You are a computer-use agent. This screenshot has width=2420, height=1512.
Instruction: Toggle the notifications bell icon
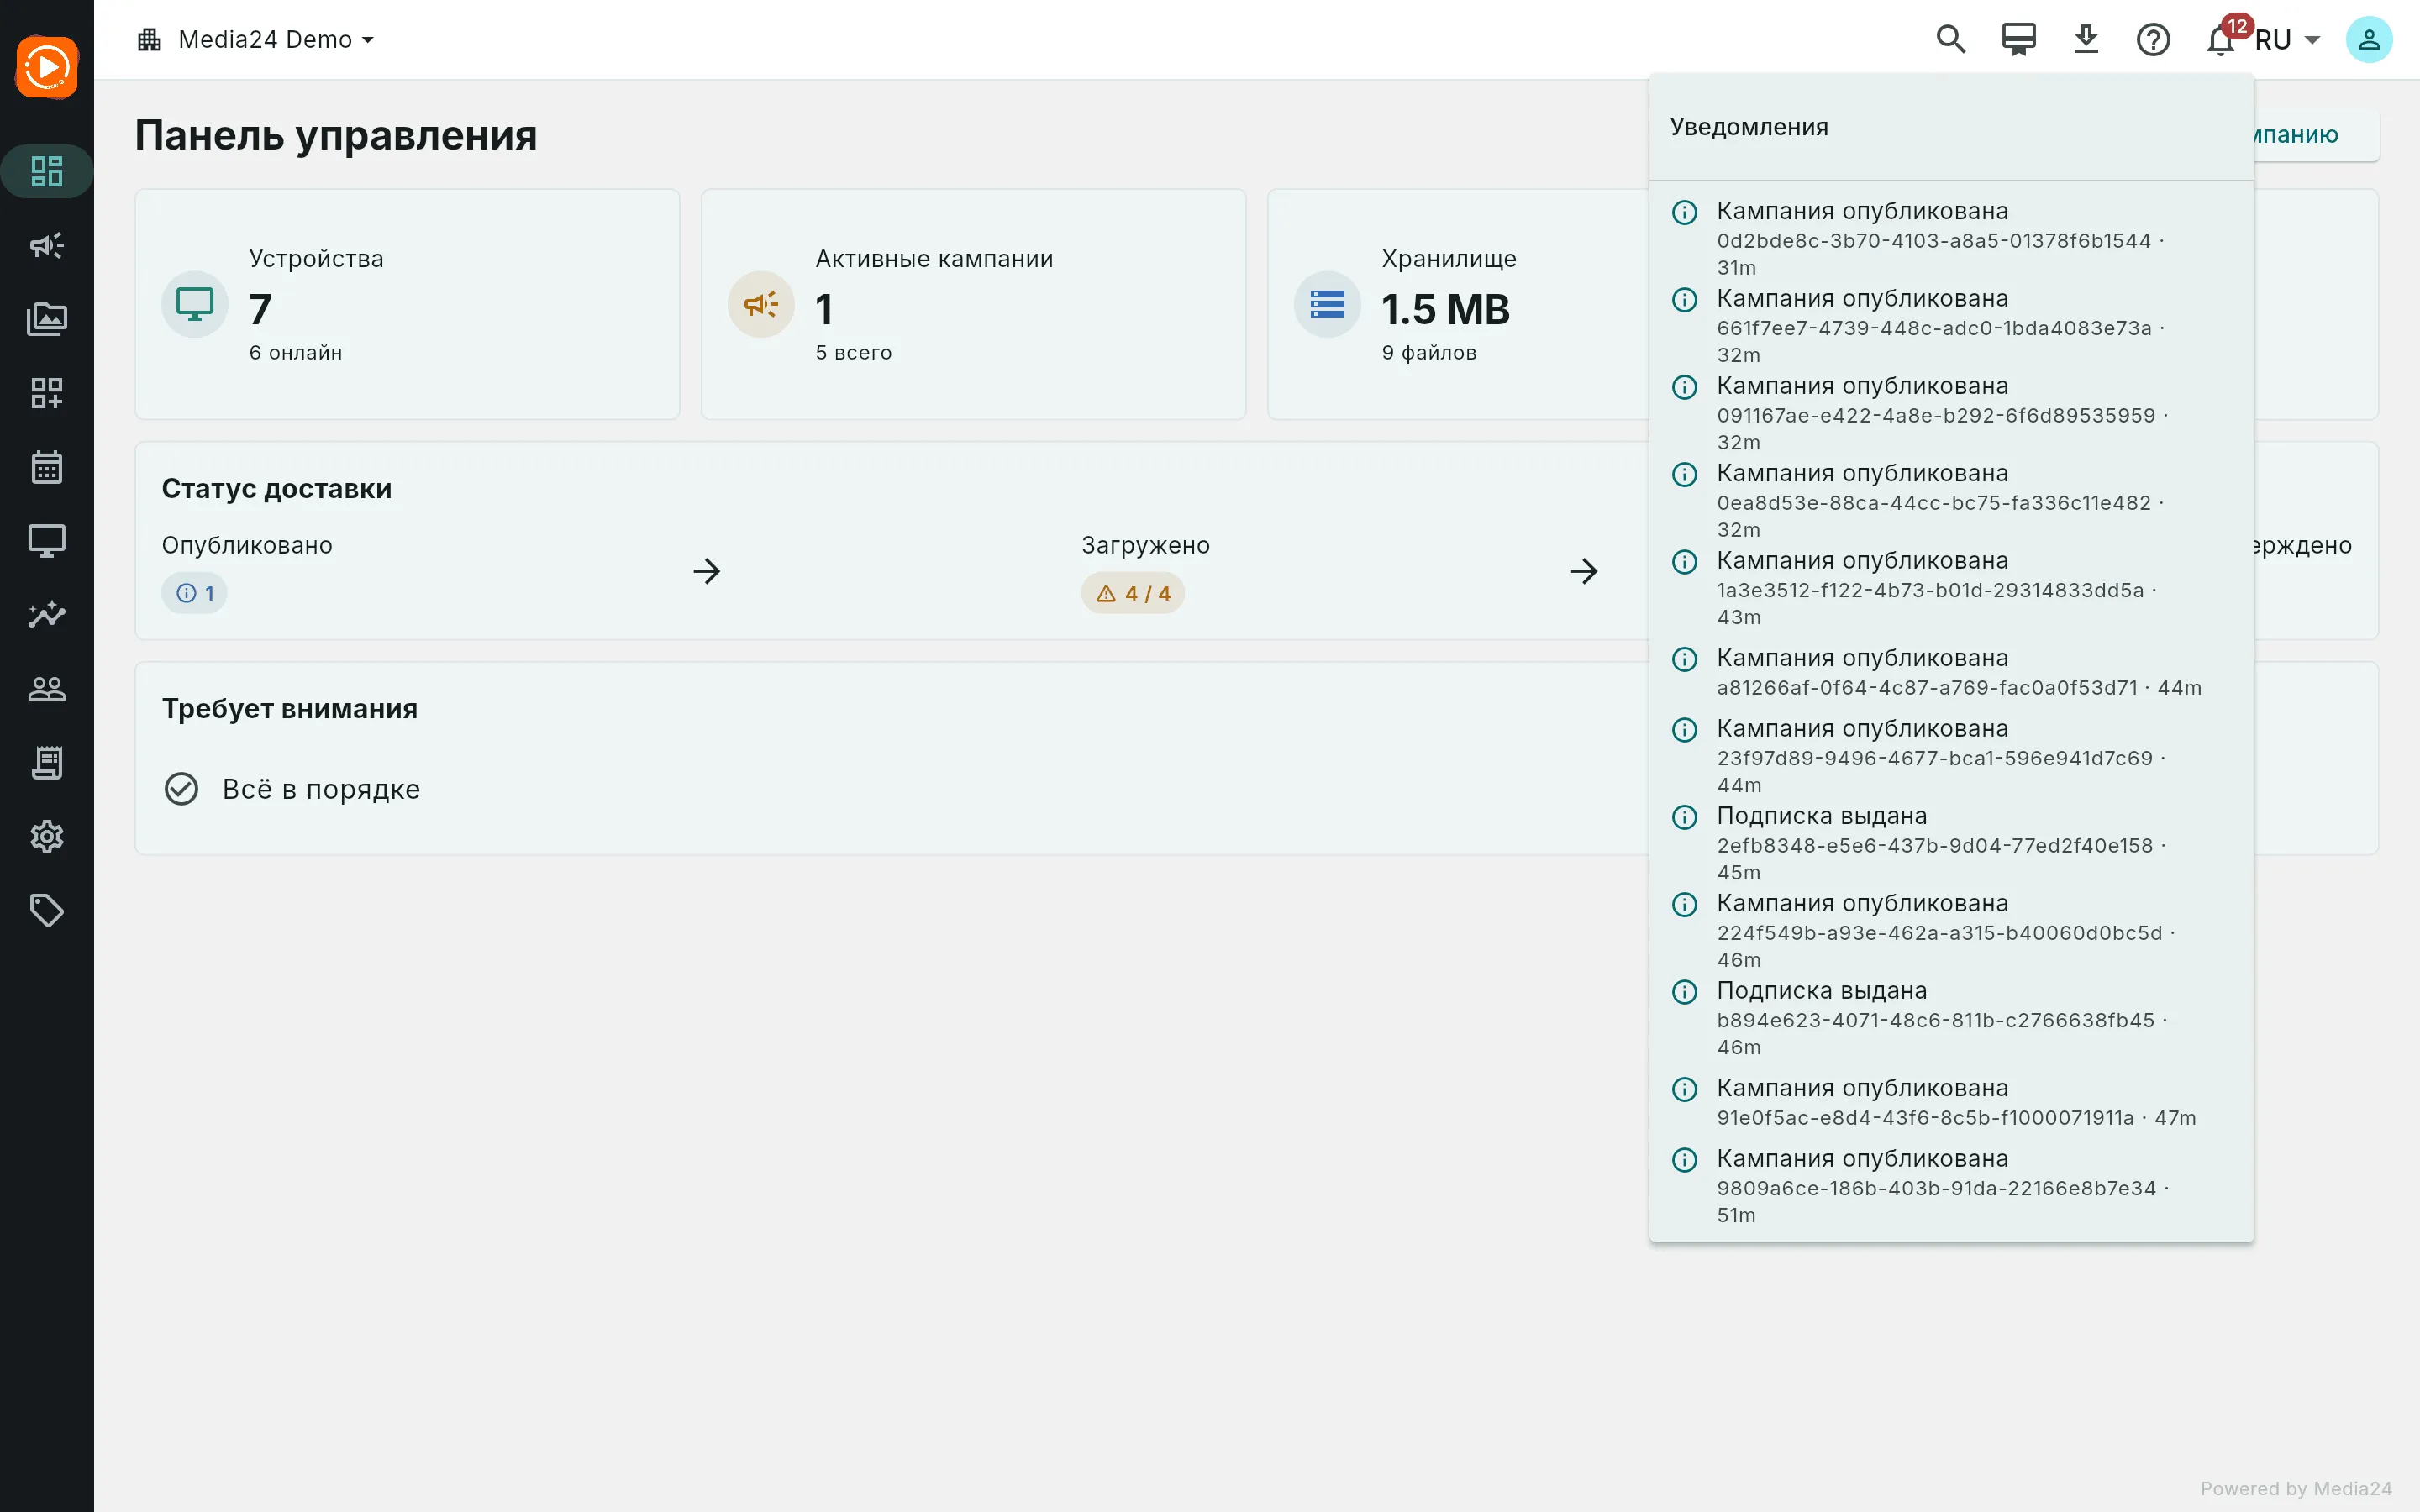(x=2220, y=40)
